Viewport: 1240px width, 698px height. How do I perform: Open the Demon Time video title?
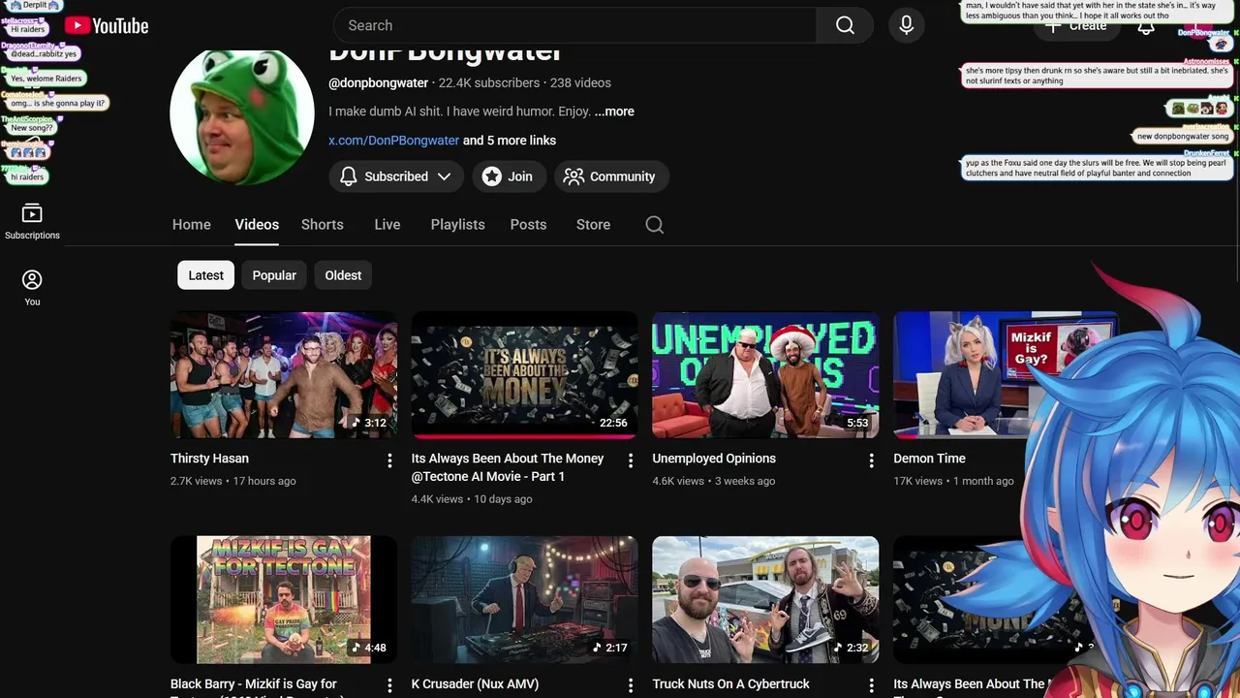click(929, 459)
